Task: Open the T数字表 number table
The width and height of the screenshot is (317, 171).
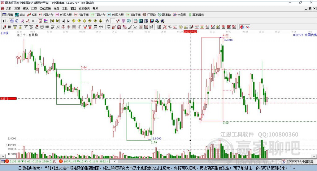Action: click(x=133, y=15)
